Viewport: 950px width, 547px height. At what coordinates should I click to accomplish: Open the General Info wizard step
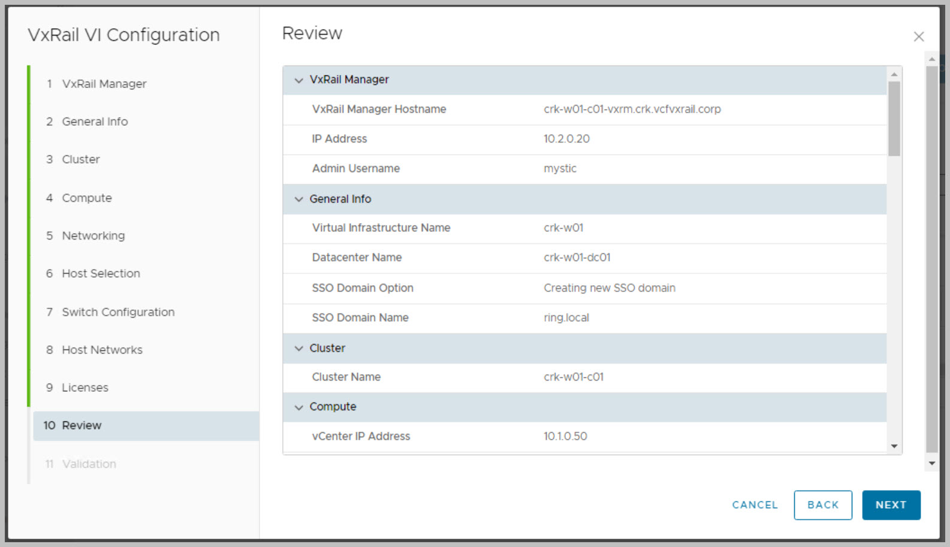tap(95, 122)
